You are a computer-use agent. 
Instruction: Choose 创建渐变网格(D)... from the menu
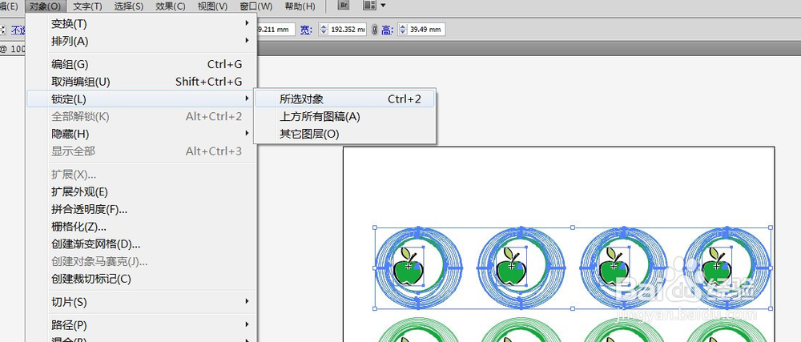coord(142,244)
